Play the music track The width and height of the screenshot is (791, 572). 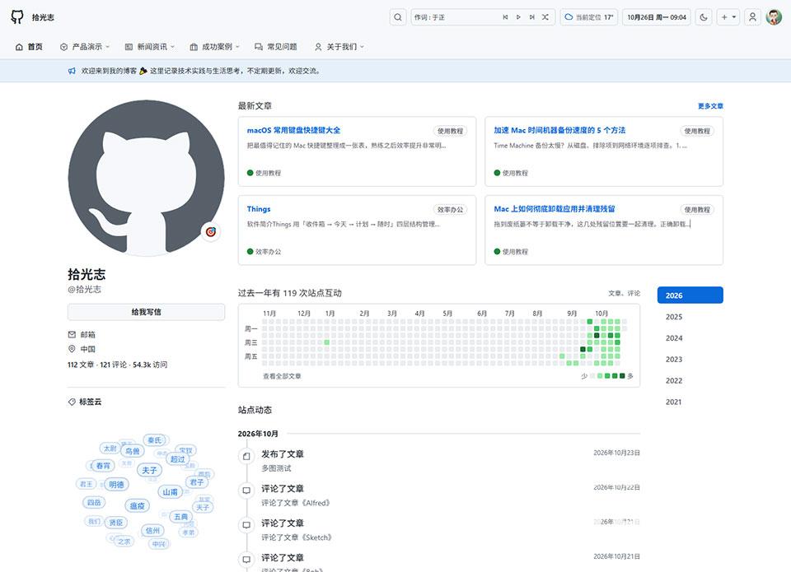[518, 17]
